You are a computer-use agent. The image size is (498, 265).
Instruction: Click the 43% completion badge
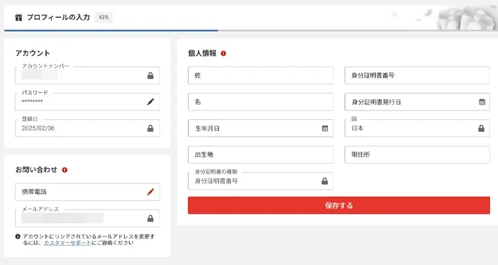pos(104,17)
